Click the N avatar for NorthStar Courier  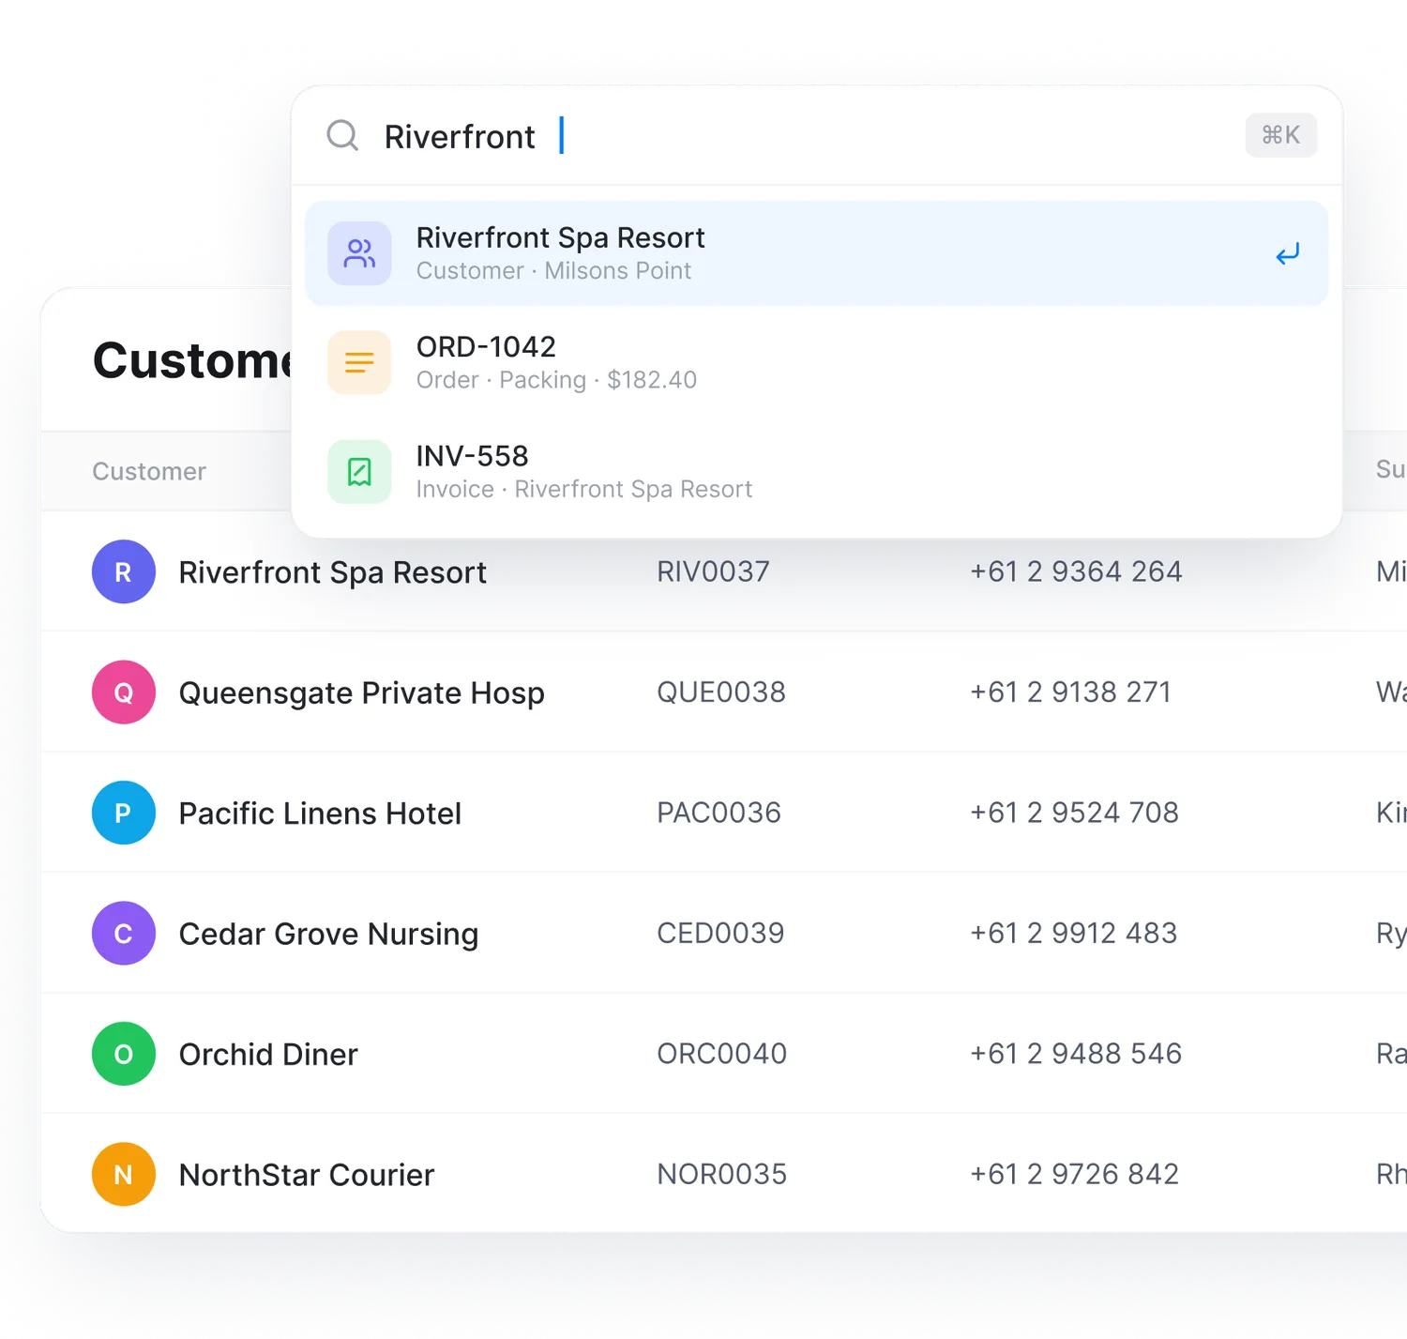[124, 1174]
